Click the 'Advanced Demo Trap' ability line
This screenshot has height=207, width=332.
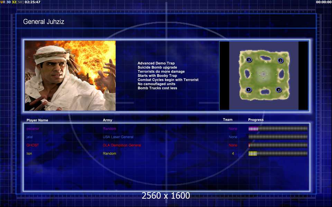(x=156, y=63)
